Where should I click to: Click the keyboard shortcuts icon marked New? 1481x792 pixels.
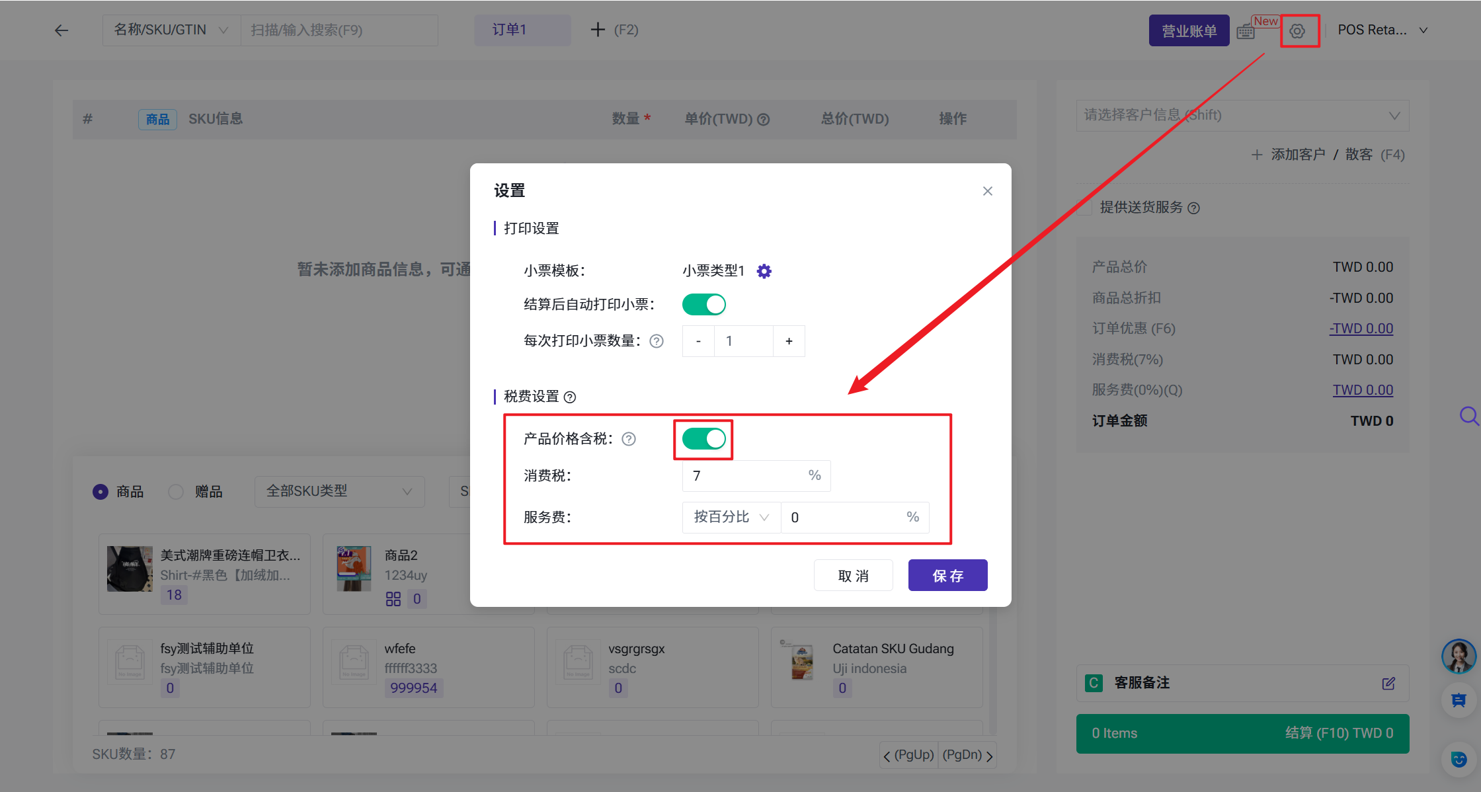pyautogui.click(x=1246, y=31)
